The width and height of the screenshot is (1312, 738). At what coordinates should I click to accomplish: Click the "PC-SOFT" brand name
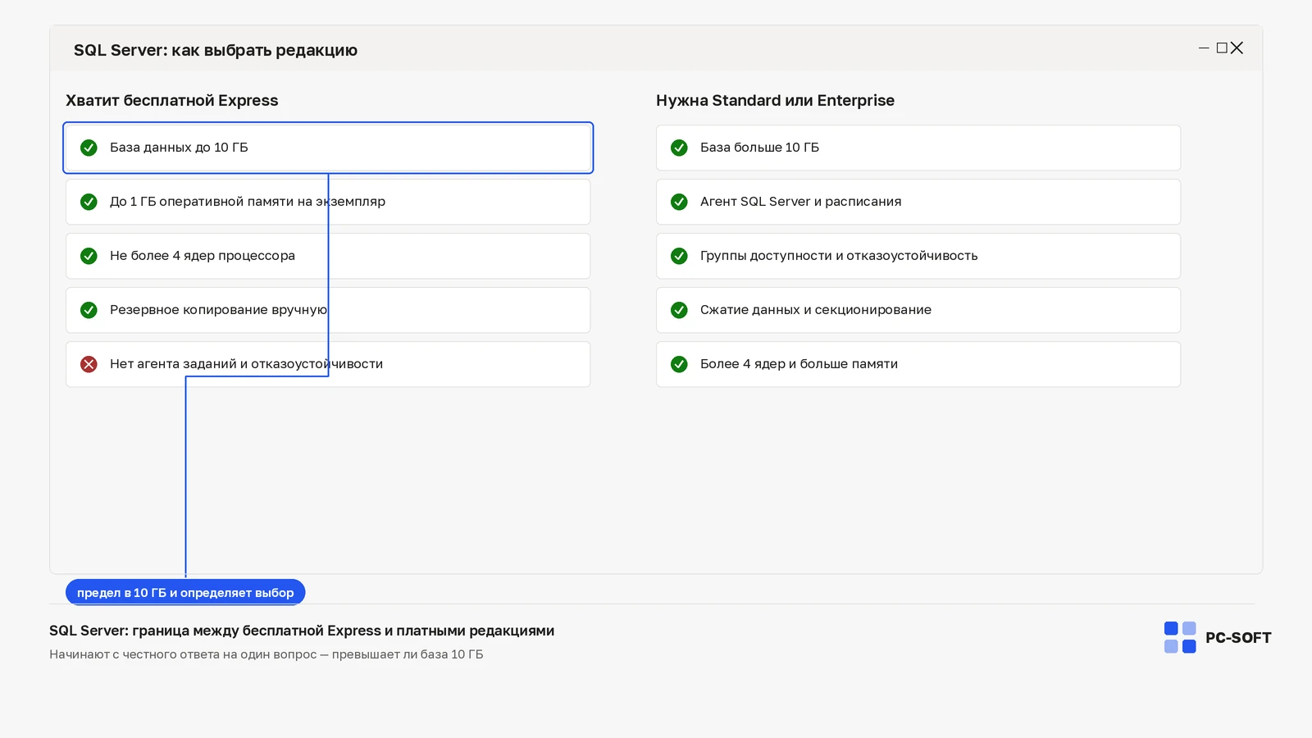coord(1238,638)
